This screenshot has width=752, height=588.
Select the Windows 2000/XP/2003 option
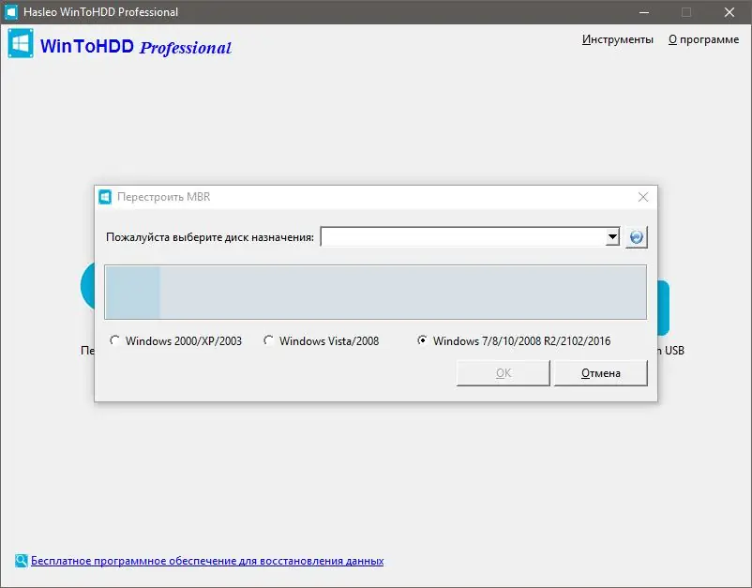115,340
